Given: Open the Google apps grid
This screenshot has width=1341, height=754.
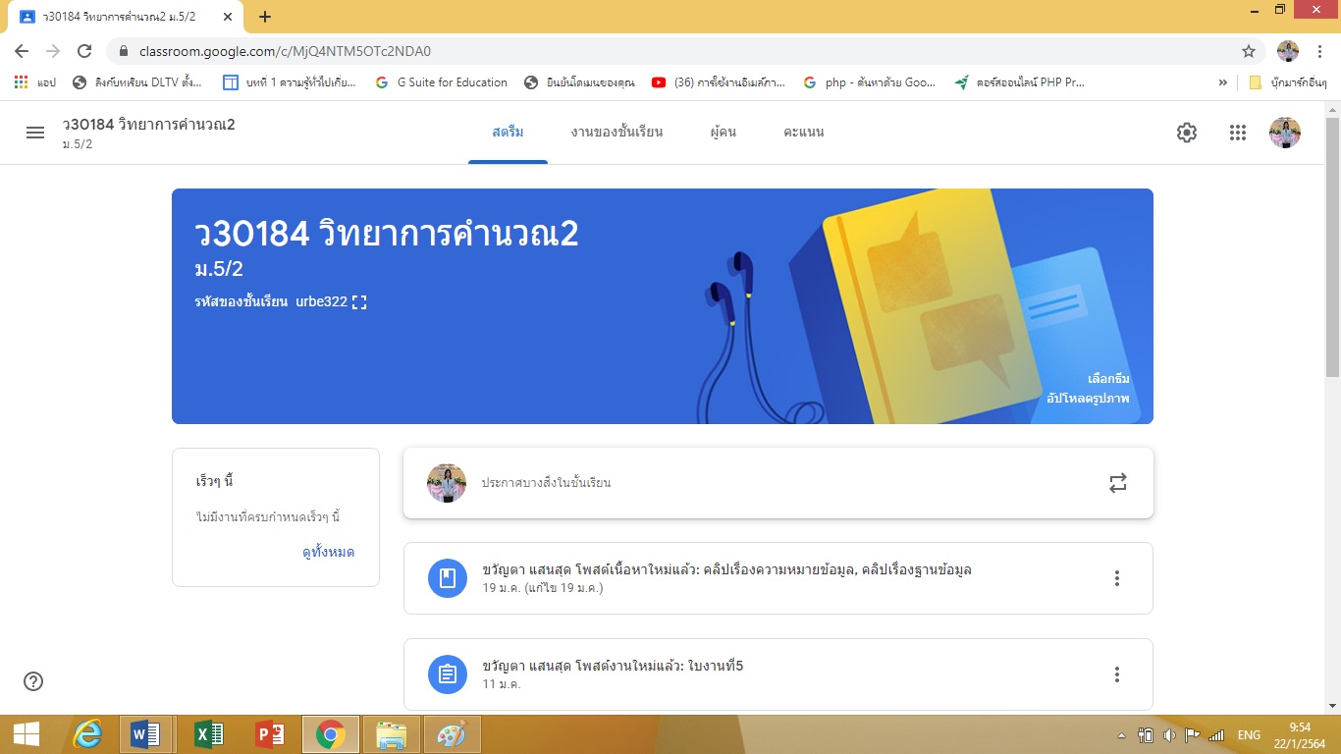Looking at the screenshot, I should (x=1238, y=133).
